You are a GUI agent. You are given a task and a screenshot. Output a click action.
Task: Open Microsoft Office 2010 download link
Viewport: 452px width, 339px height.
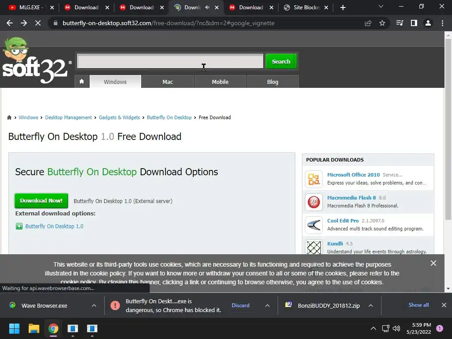point(354,175)
